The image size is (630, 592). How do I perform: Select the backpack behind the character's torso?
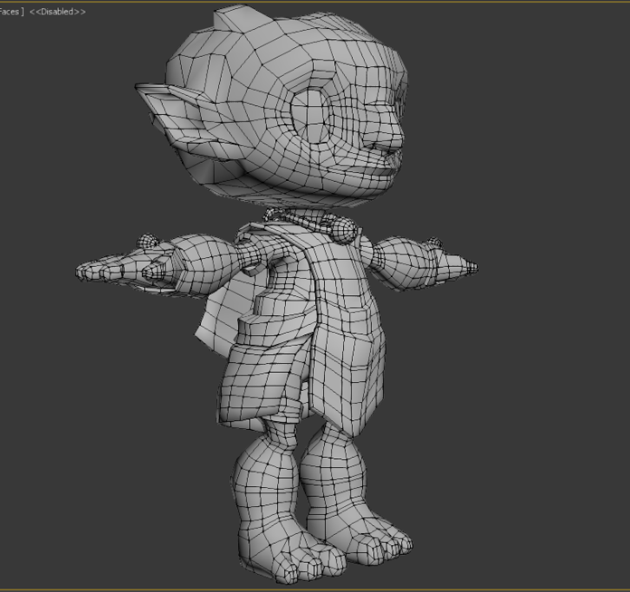213,312
